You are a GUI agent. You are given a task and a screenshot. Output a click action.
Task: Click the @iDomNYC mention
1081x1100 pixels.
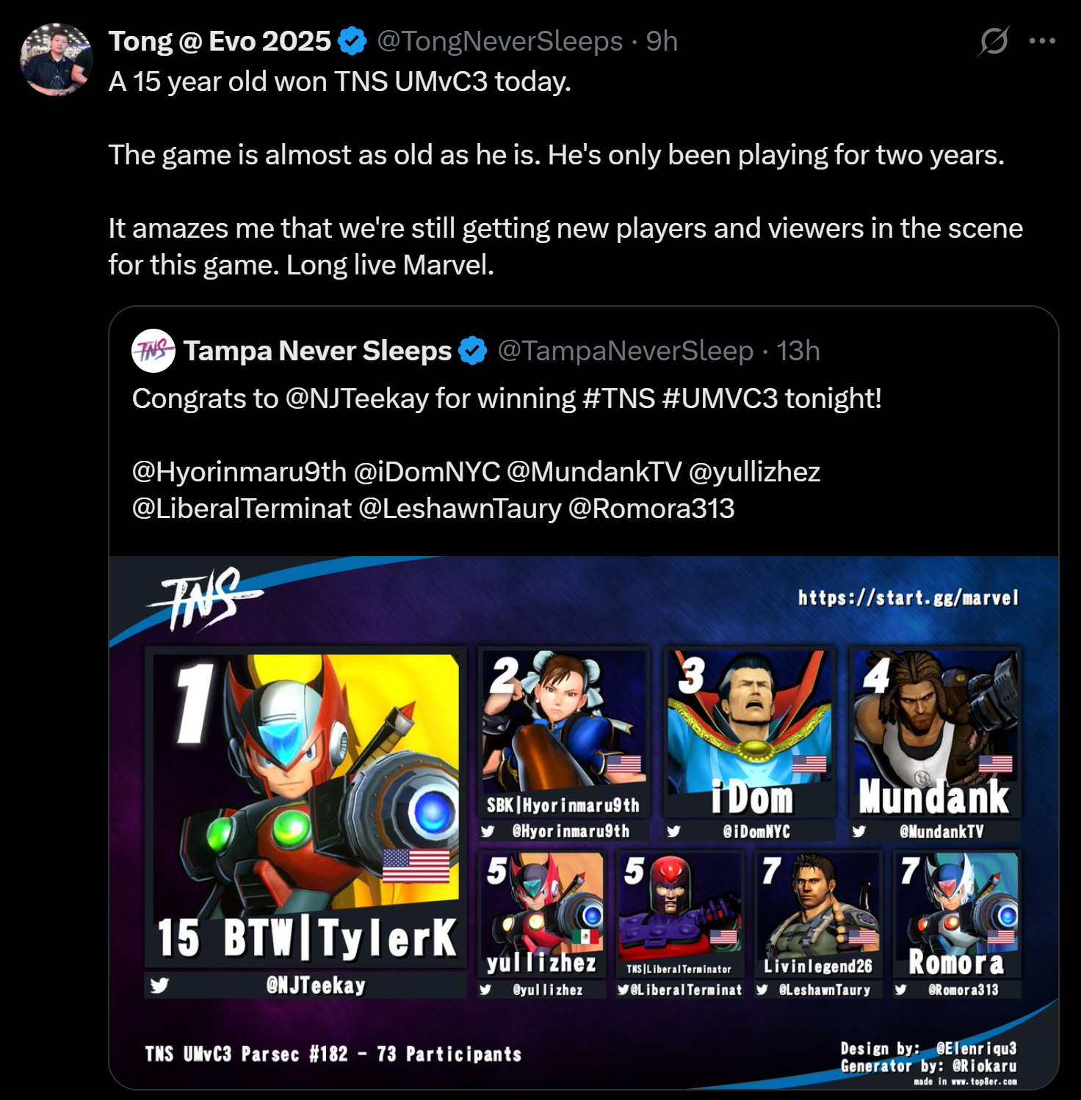point(427,472)
